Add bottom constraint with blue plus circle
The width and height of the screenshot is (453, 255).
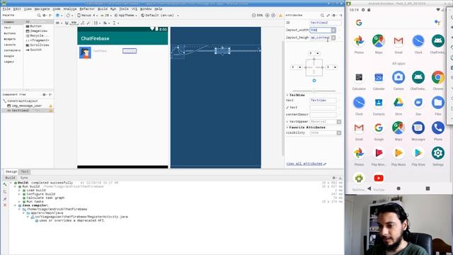point(314,81)
